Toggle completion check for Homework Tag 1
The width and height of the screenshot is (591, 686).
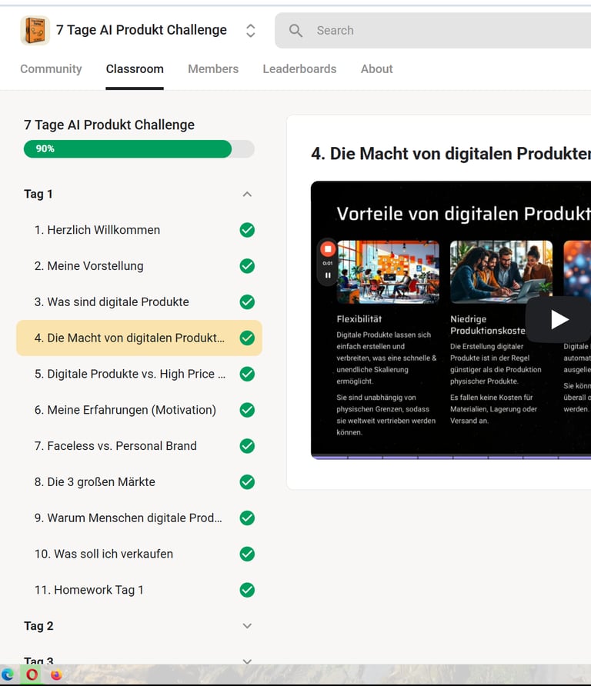tap(247, 590)
